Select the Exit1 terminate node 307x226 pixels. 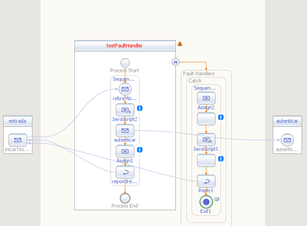pyautogui.click(x=206, y=202)
